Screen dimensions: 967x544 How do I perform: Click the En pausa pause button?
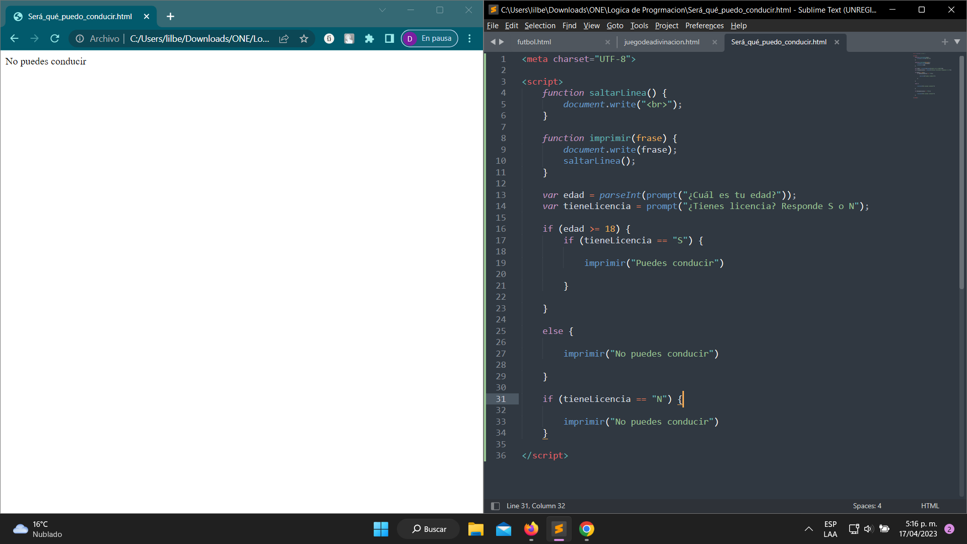point(430,38)
